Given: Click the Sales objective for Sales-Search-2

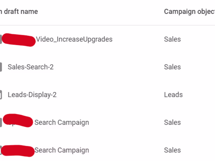Looking at the screenshot, I should 172,67.
